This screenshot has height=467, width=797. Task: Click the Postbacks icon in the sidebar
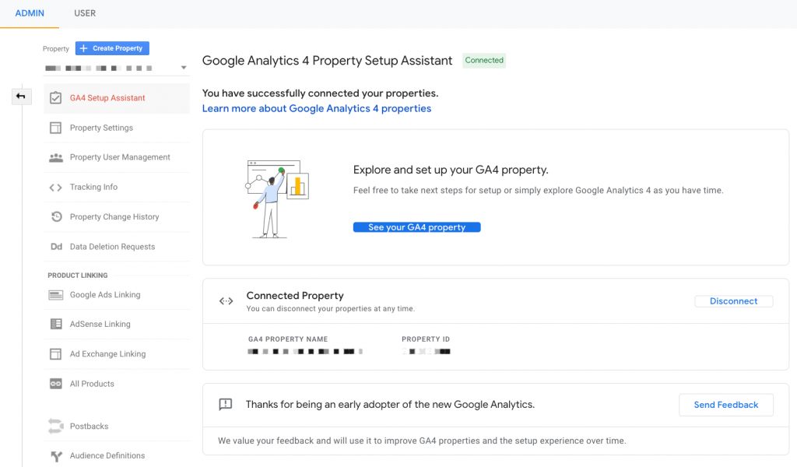56,426
